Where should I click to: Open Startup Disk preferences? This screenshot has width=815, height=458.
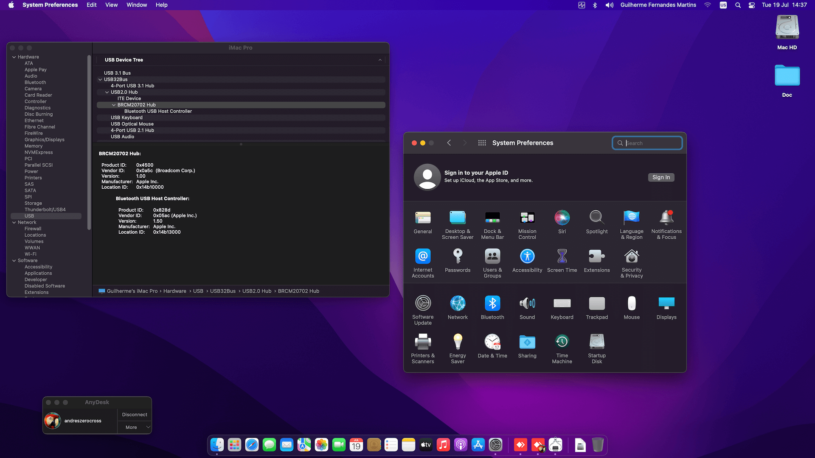click(597, 349)
